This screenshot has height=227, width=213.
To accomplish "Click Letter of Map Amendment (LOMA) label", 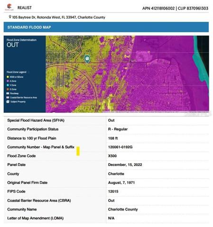I will point(35,218).
